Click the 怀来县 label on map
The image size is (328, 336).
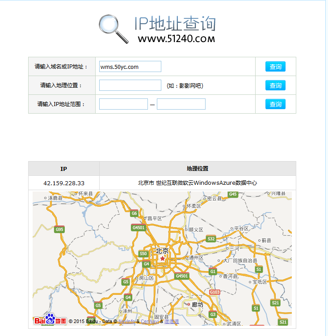[86, 194]
